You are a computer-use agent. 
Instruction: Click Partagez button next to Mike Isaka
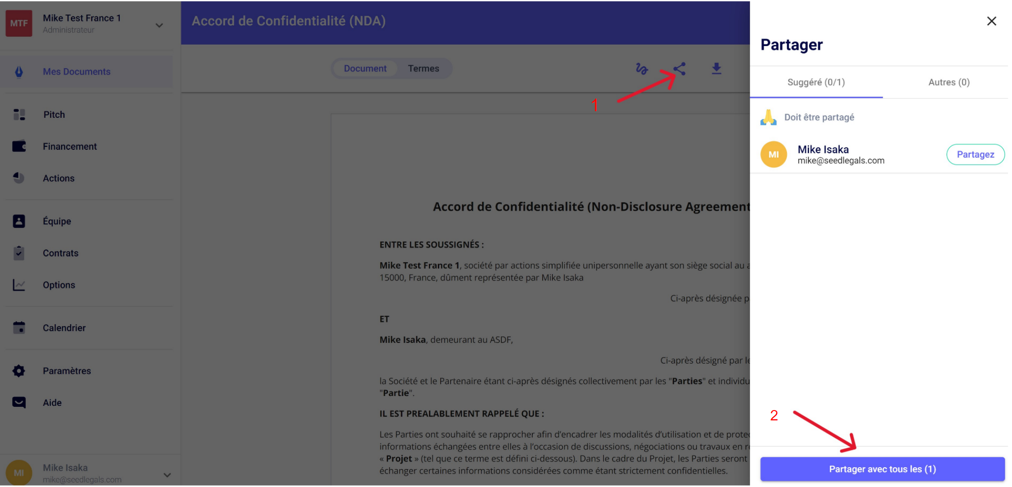point(975,154)
